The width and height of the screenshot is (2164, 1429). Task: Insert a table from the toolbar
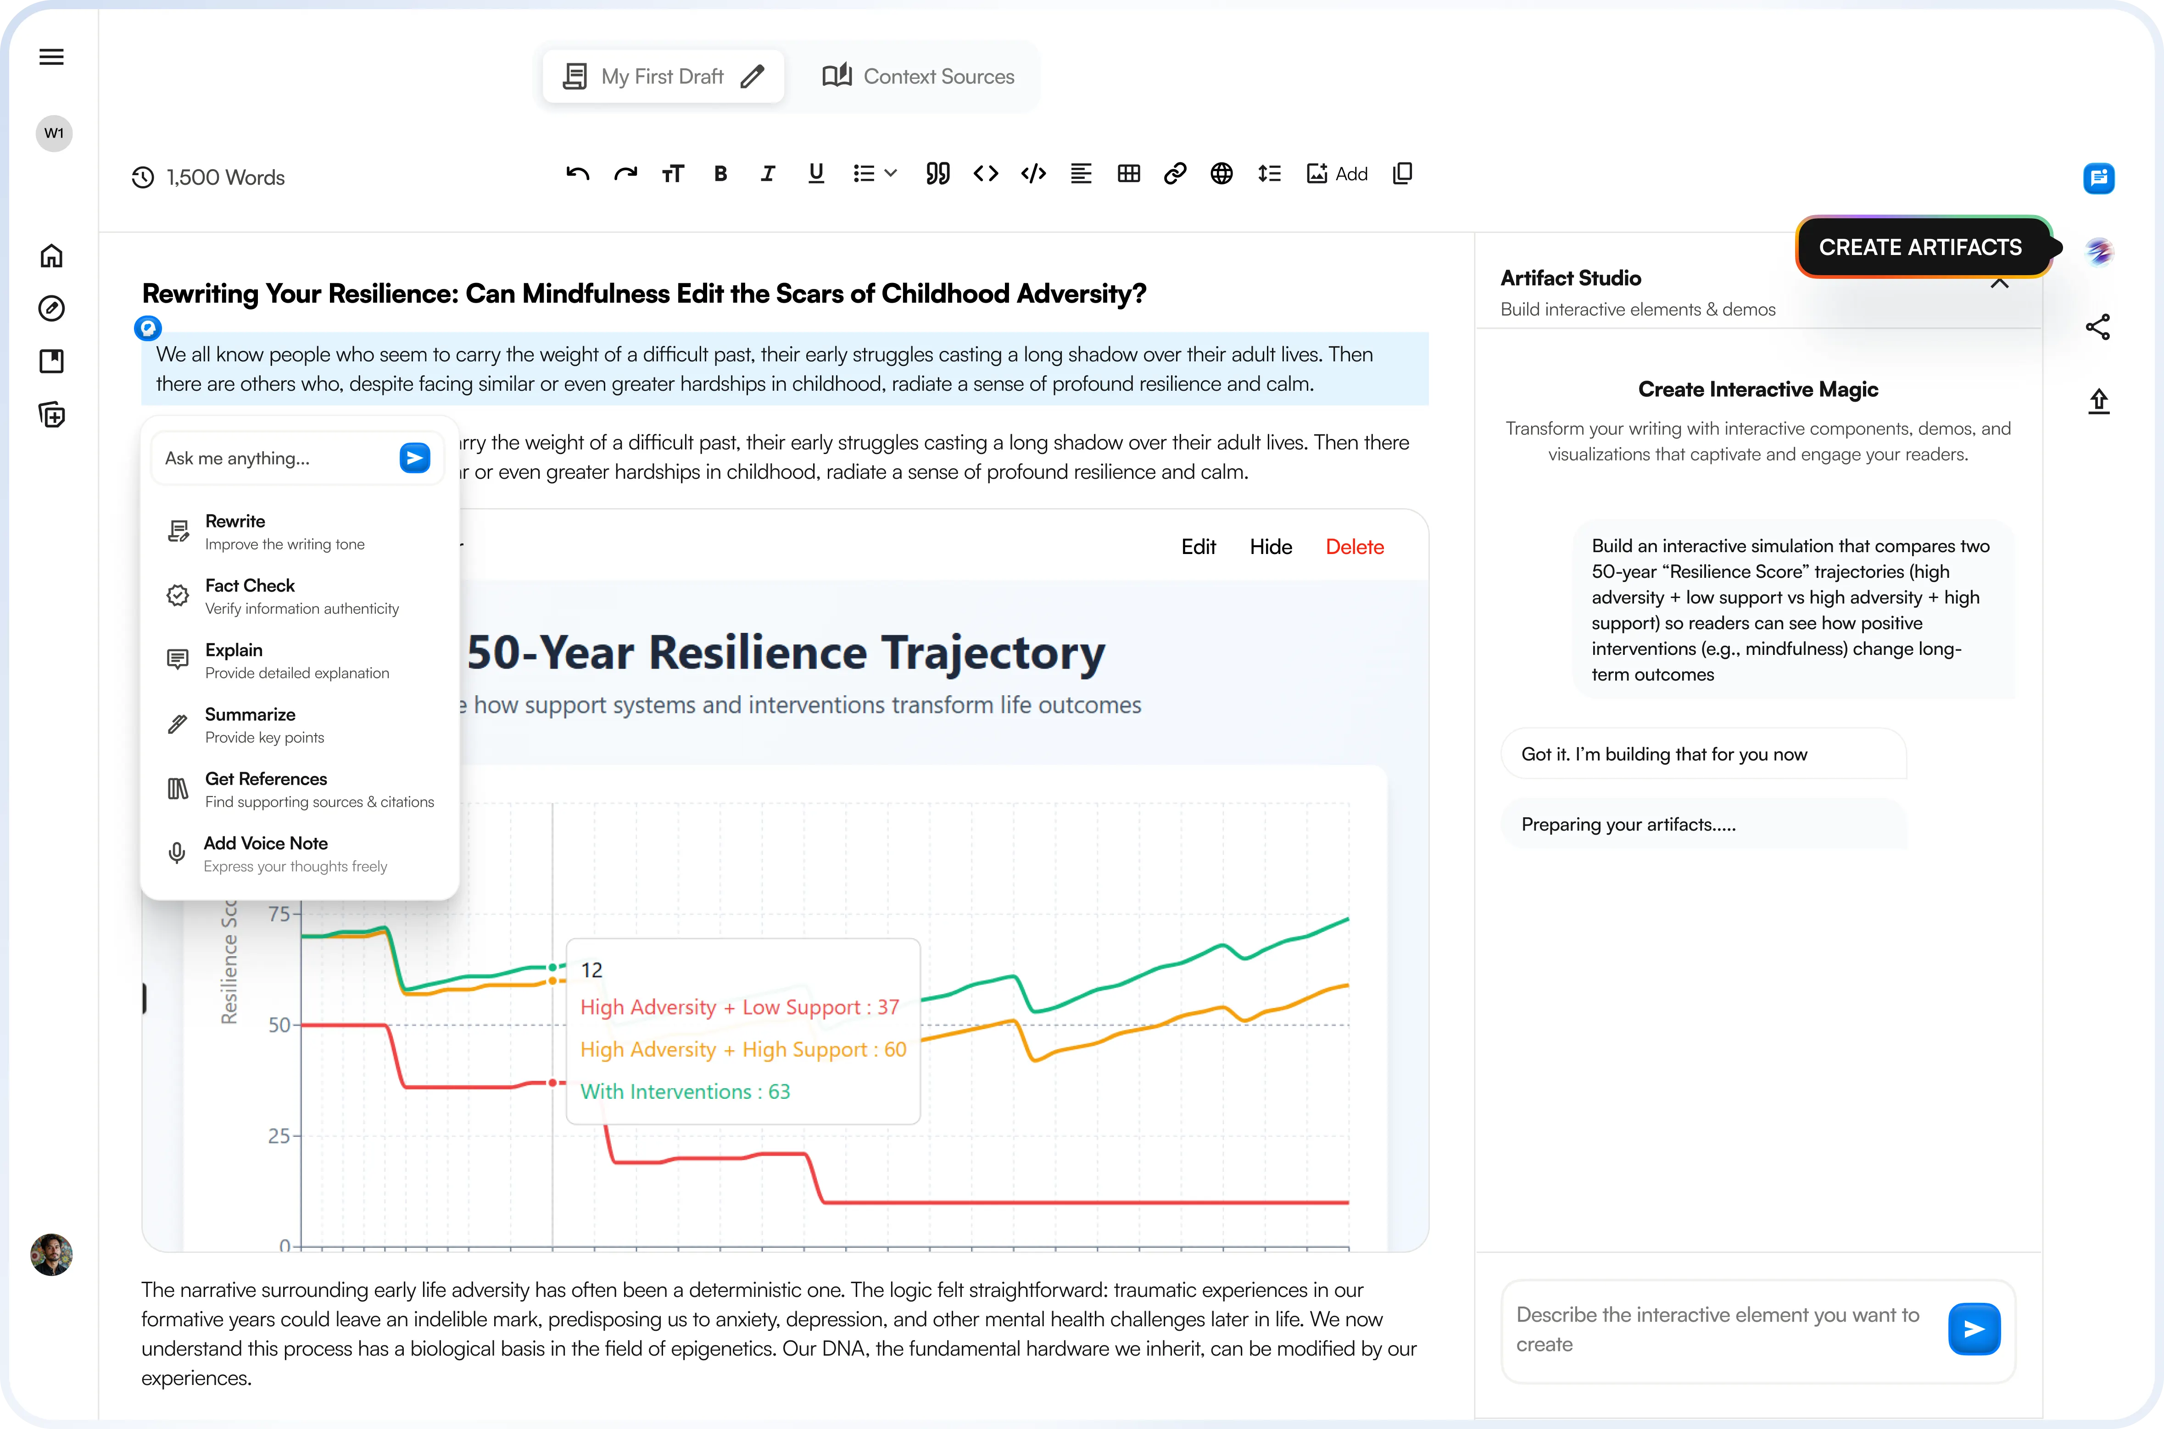click(1128, 173)
